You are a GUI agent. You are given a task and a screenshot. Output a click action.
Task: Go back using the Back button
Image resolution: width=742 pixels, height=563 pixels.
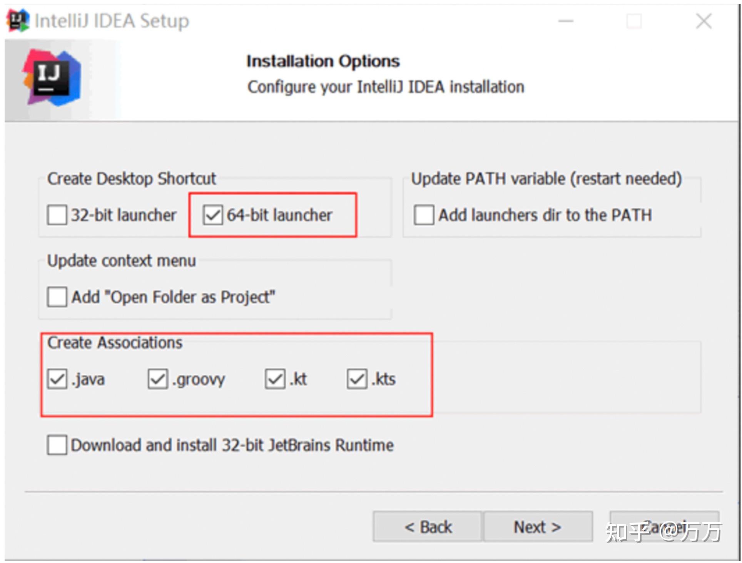428,527
